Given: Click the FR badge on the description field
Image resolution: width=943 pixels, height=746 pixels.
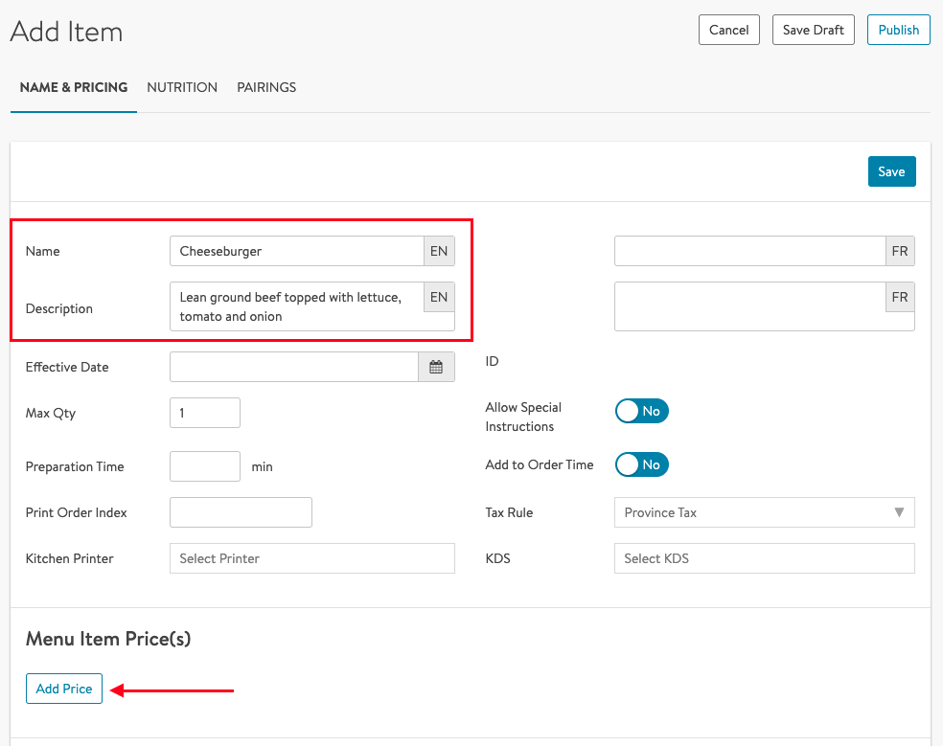Looking at the screenshot, I should (899, 298).
